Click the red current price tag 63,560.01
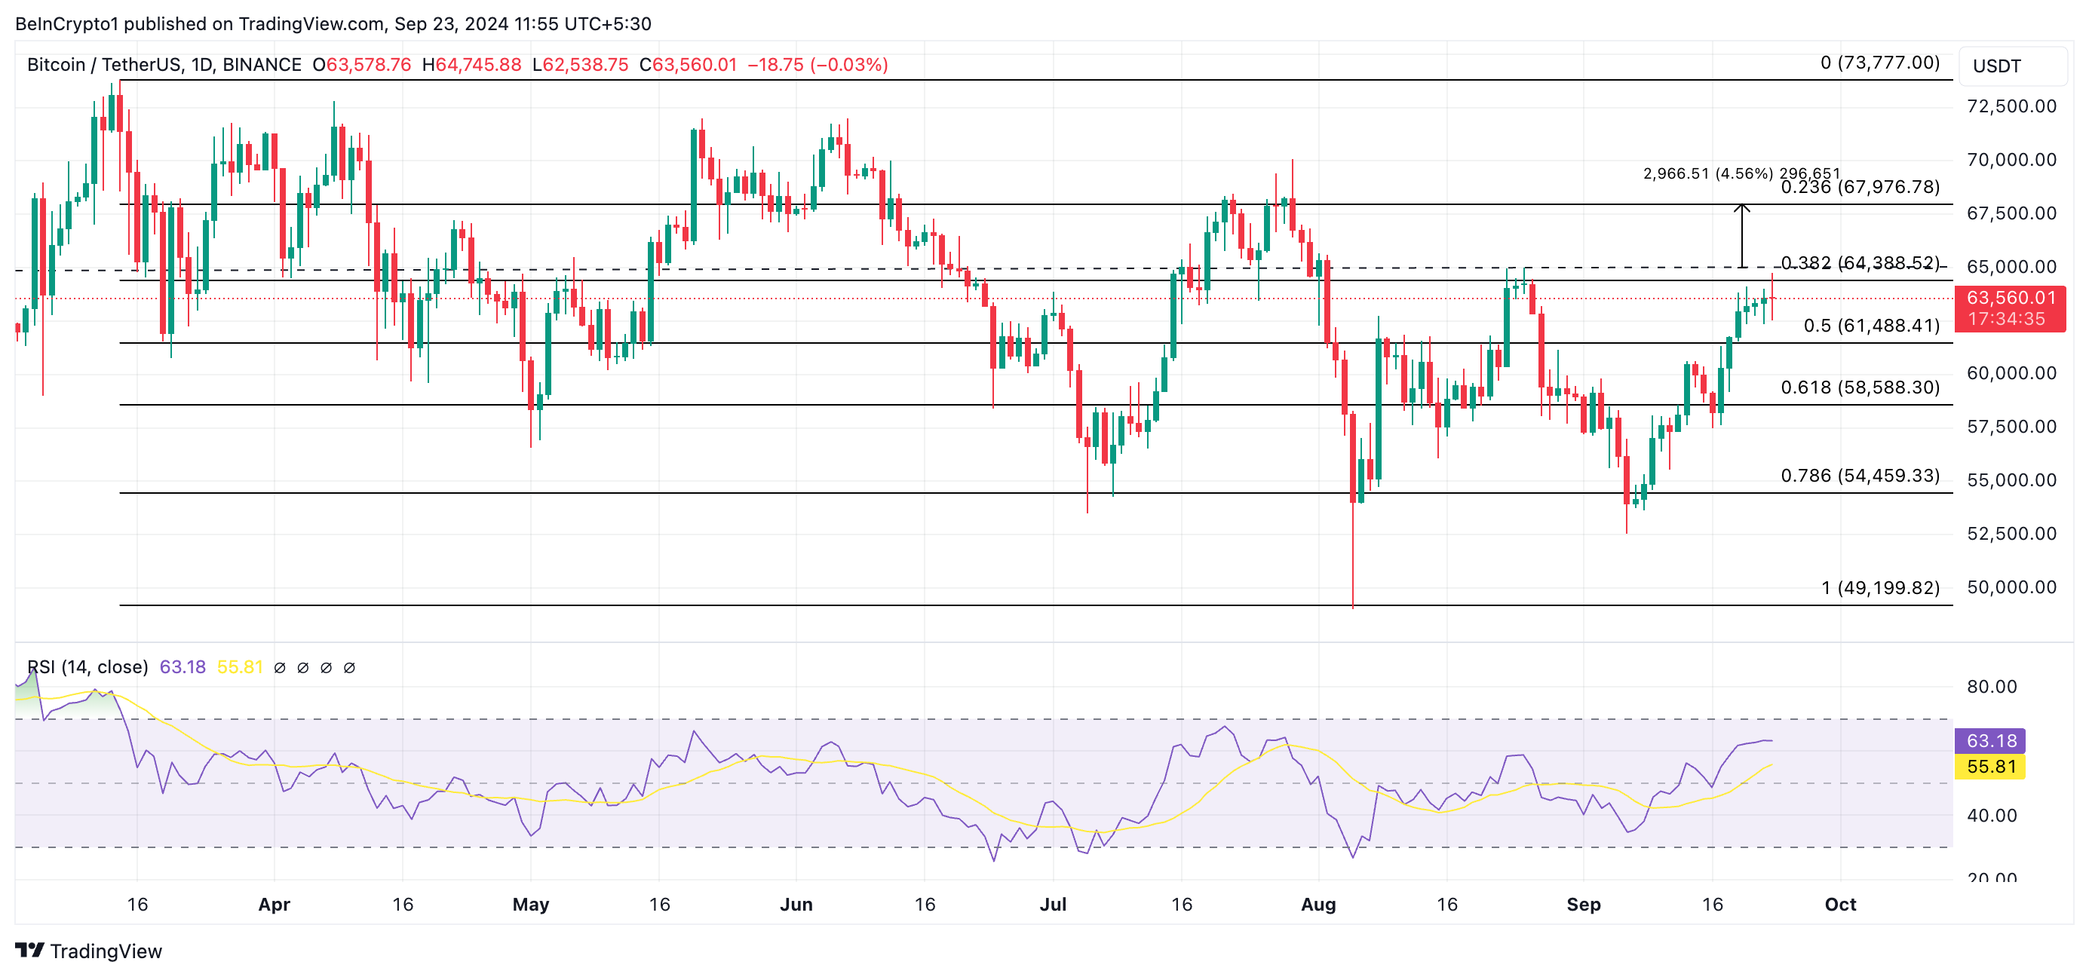Screen dimensions: 2089x977 pyautogui.click(x=2011, y=298)
